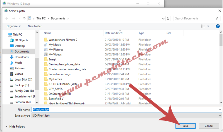Click the Windows 10 Setup window title
The width and height of the screenshot is (223, 132).
19,4
